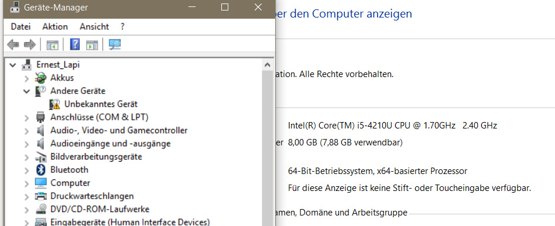Click the Anschlüsse port connector icon
Screen dimensions: 555x226
point(41,117)
